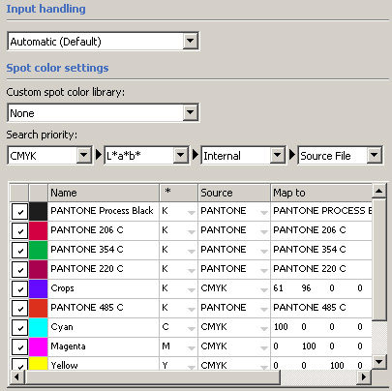Click the PANTONE 220 C maroon swatch

tap(39, 269)
